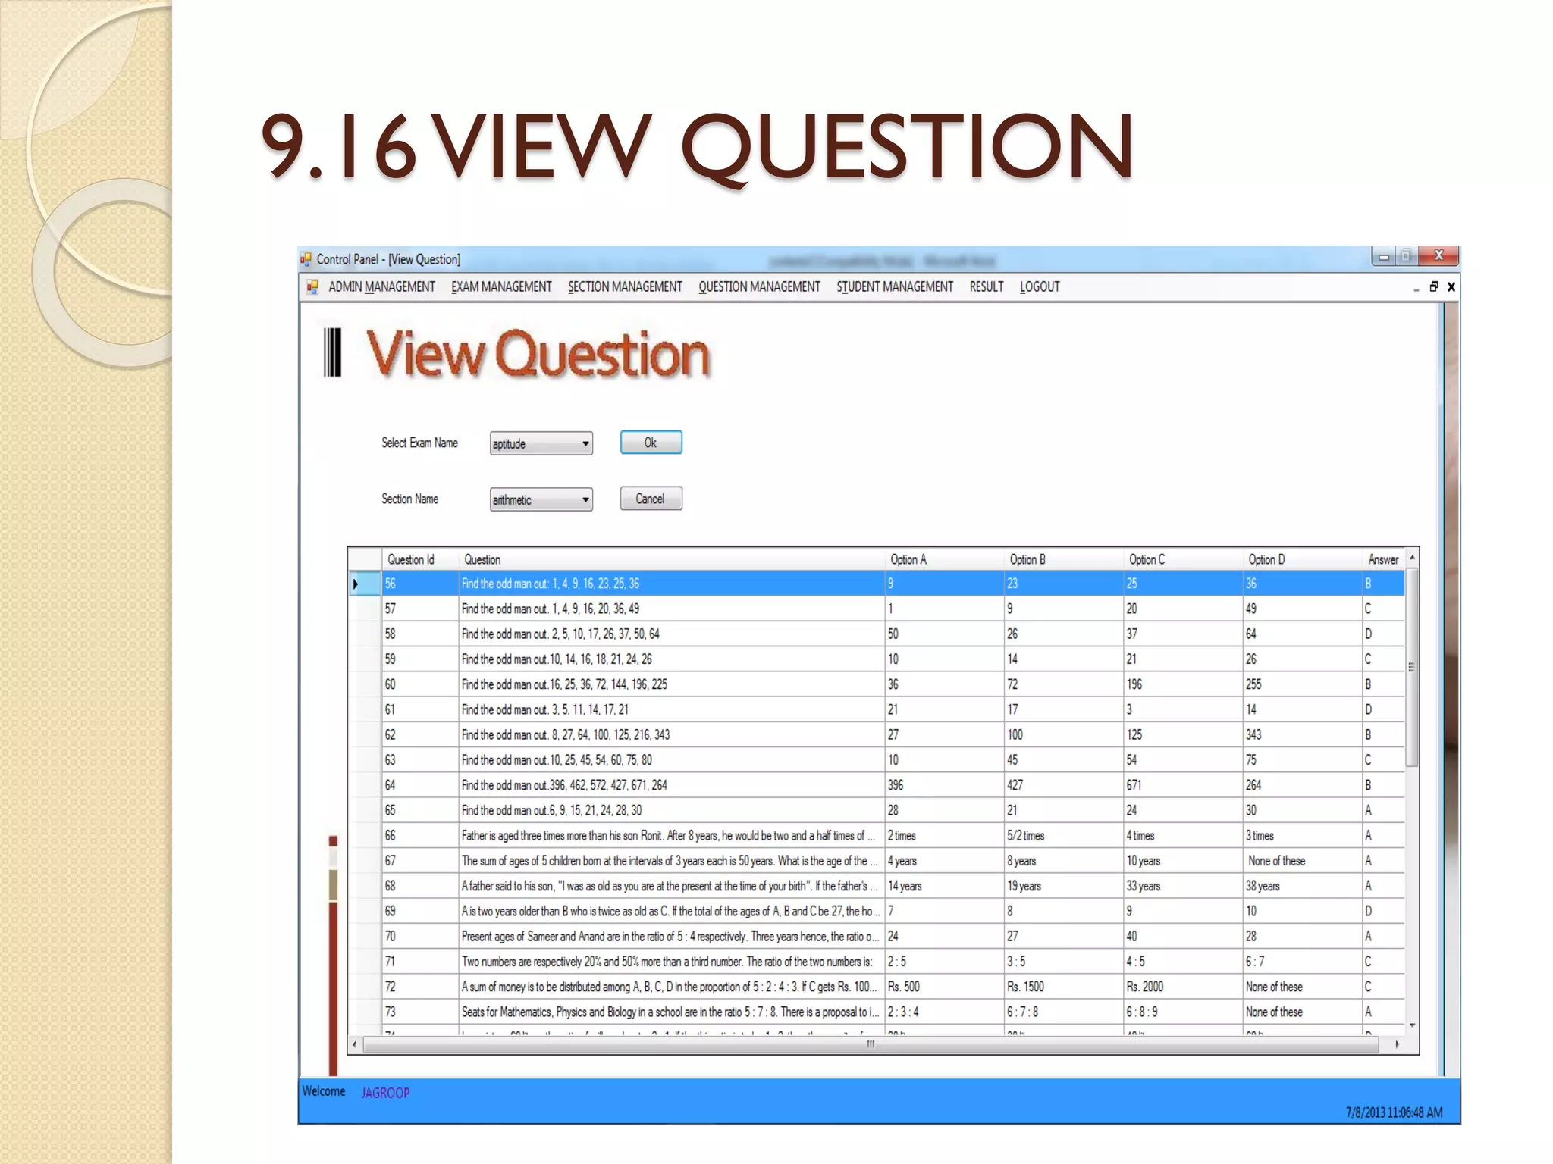Image resolution: width=1553 pixels, height=1164 pixels.
Task: Select 'Father is aged three times' question cell
Action: pyautogui.click(x=671, y=835)
